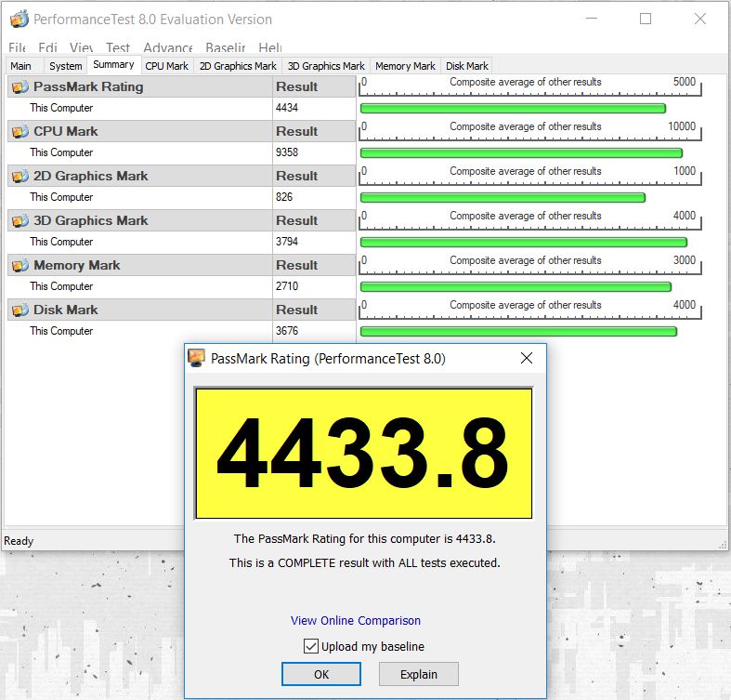Switch to the CPU Mark tab
This screenshot has width=731, height=700.
click(x=166, y=66)
